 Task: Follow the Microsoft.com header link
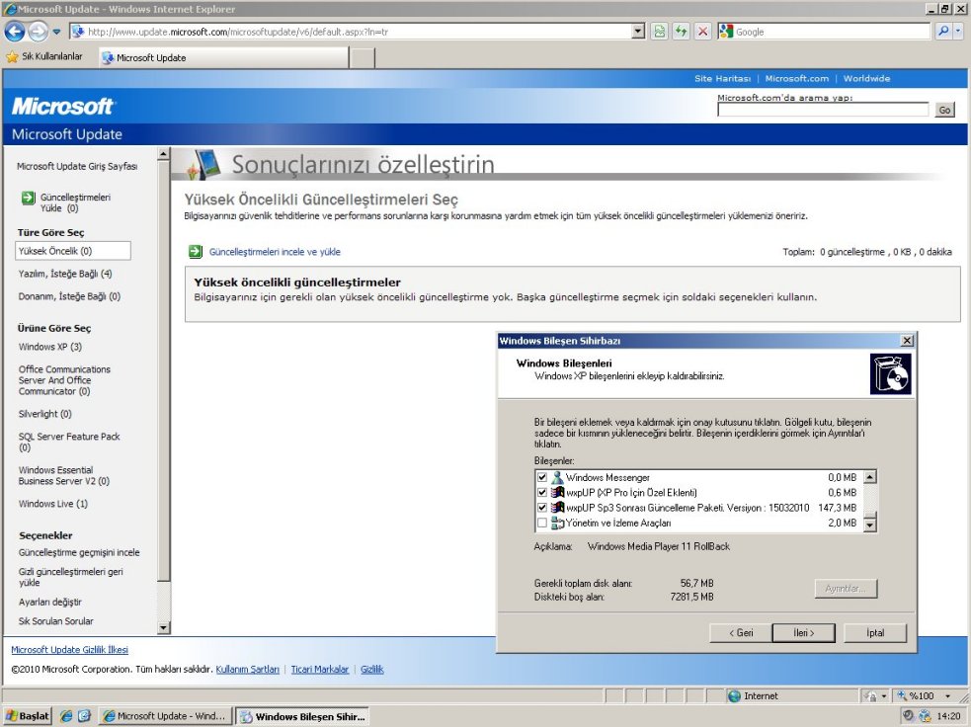[796, 79]
